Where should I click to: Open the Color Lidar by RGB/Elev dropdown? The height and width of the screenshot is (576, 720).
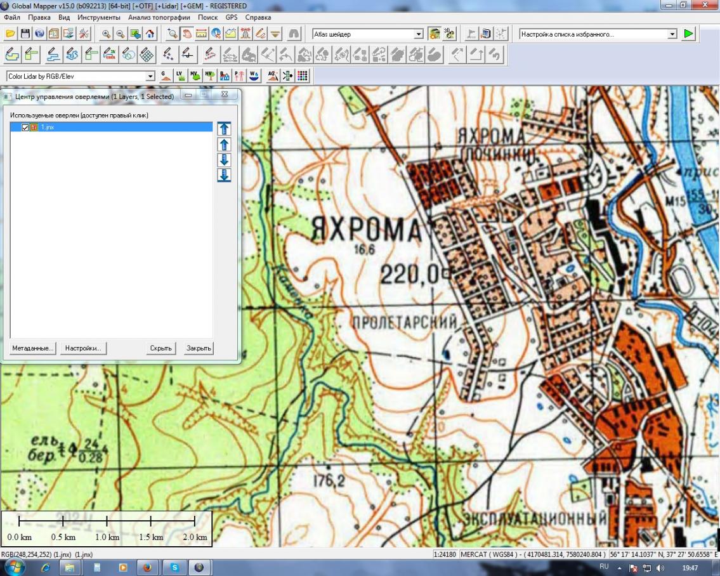click(150, 77)
